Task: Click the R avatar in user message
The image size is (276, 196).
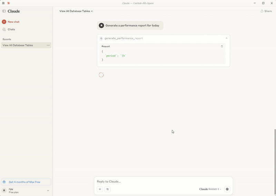Action: click(101, 25)
